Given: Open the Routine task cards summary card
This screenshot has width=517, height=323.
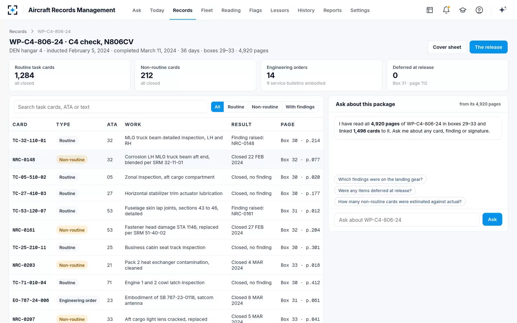Looking at the screenshot, I should click(x=69, y=75).
